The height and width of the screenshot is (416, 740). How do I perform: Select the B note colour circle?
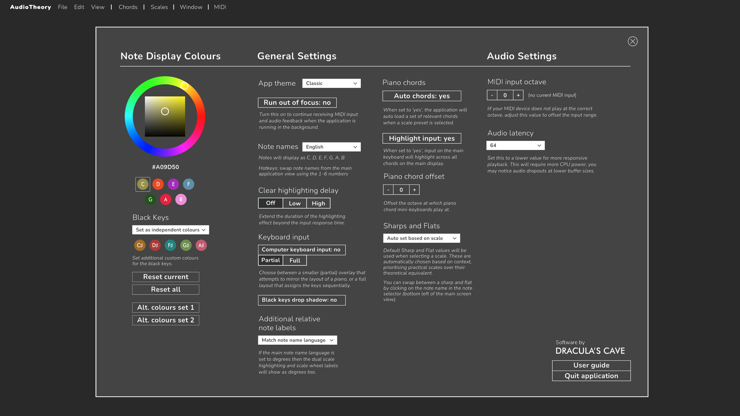(181, 199)
